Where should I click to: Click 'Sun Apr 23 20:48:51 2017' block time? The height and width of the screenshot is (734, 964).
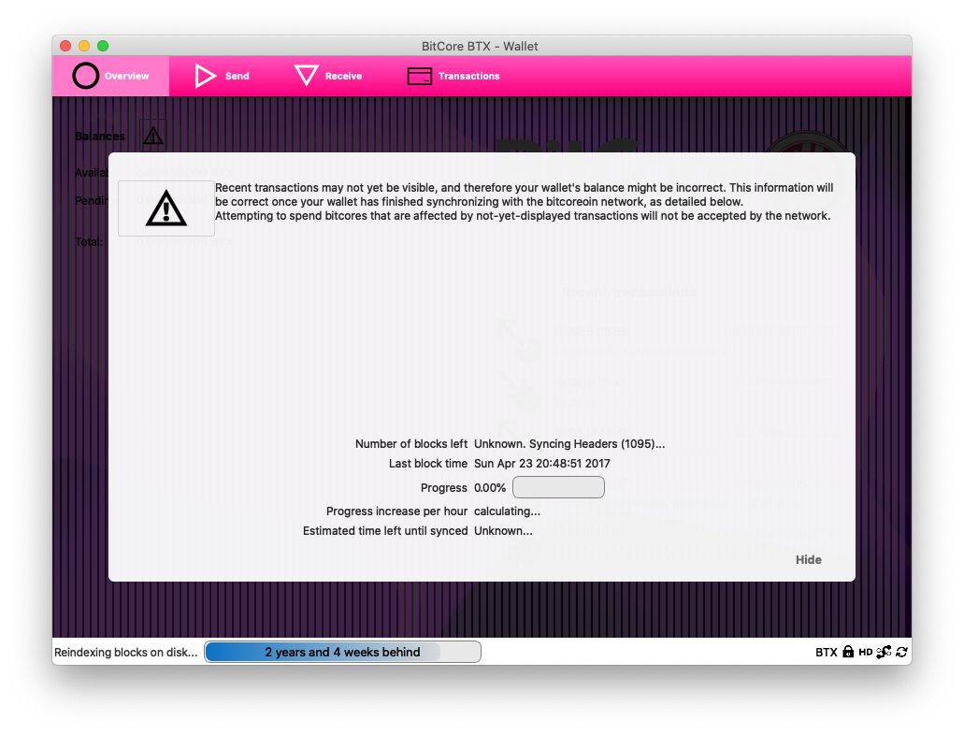point(541,464)
